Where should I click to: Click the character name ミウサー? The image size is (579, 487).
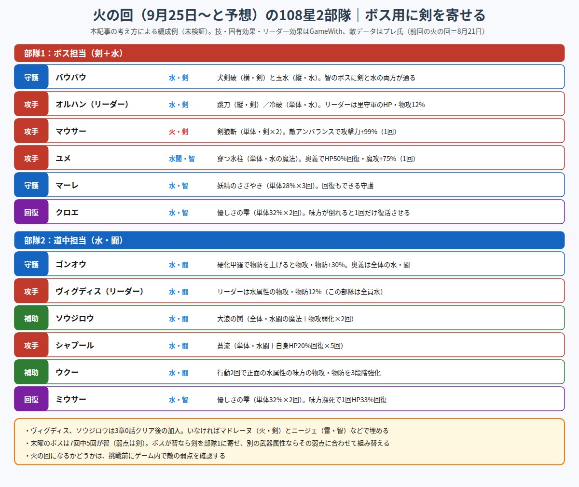[x=71, y=399]
